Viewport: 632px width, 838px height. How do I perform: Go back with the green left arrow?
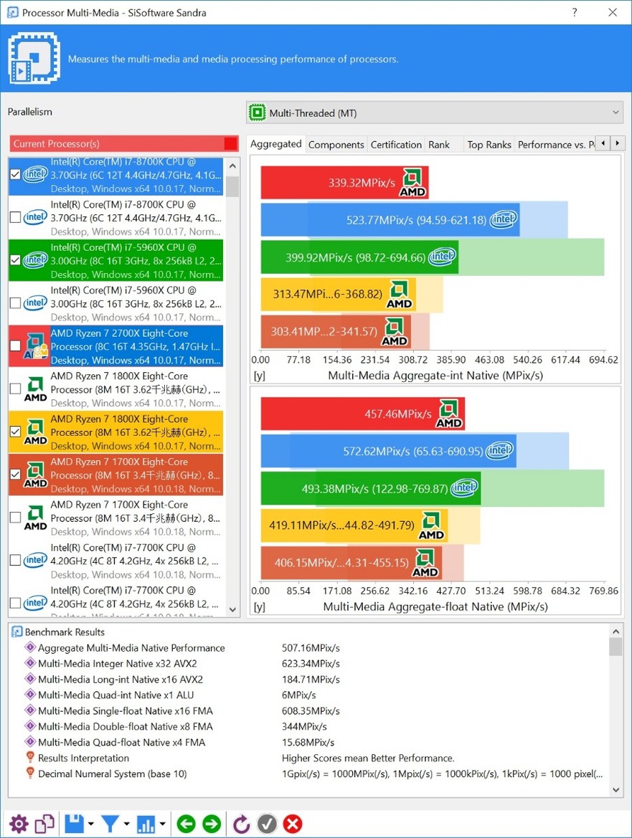(186, 824)
